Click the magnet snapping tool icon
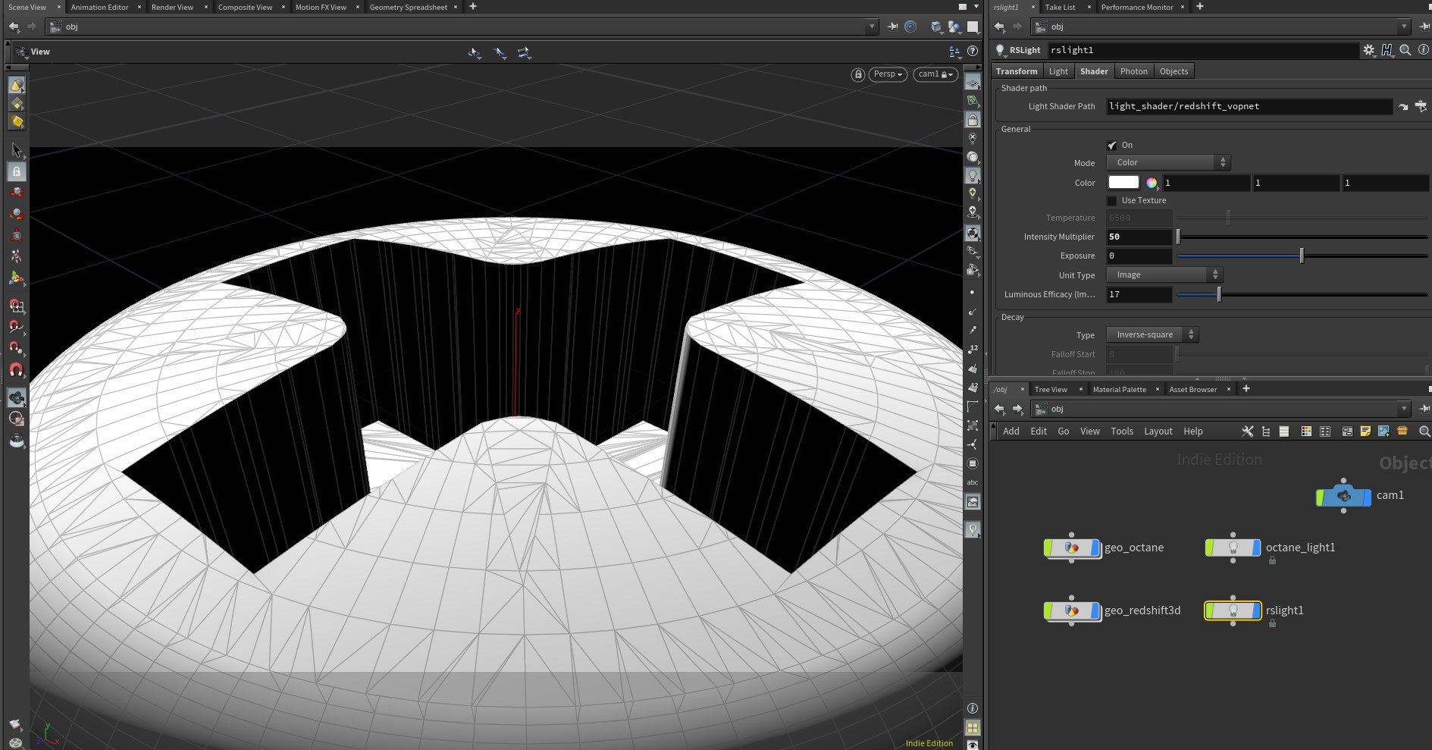This screenshot has width=1432, height=750. point(16,370)
